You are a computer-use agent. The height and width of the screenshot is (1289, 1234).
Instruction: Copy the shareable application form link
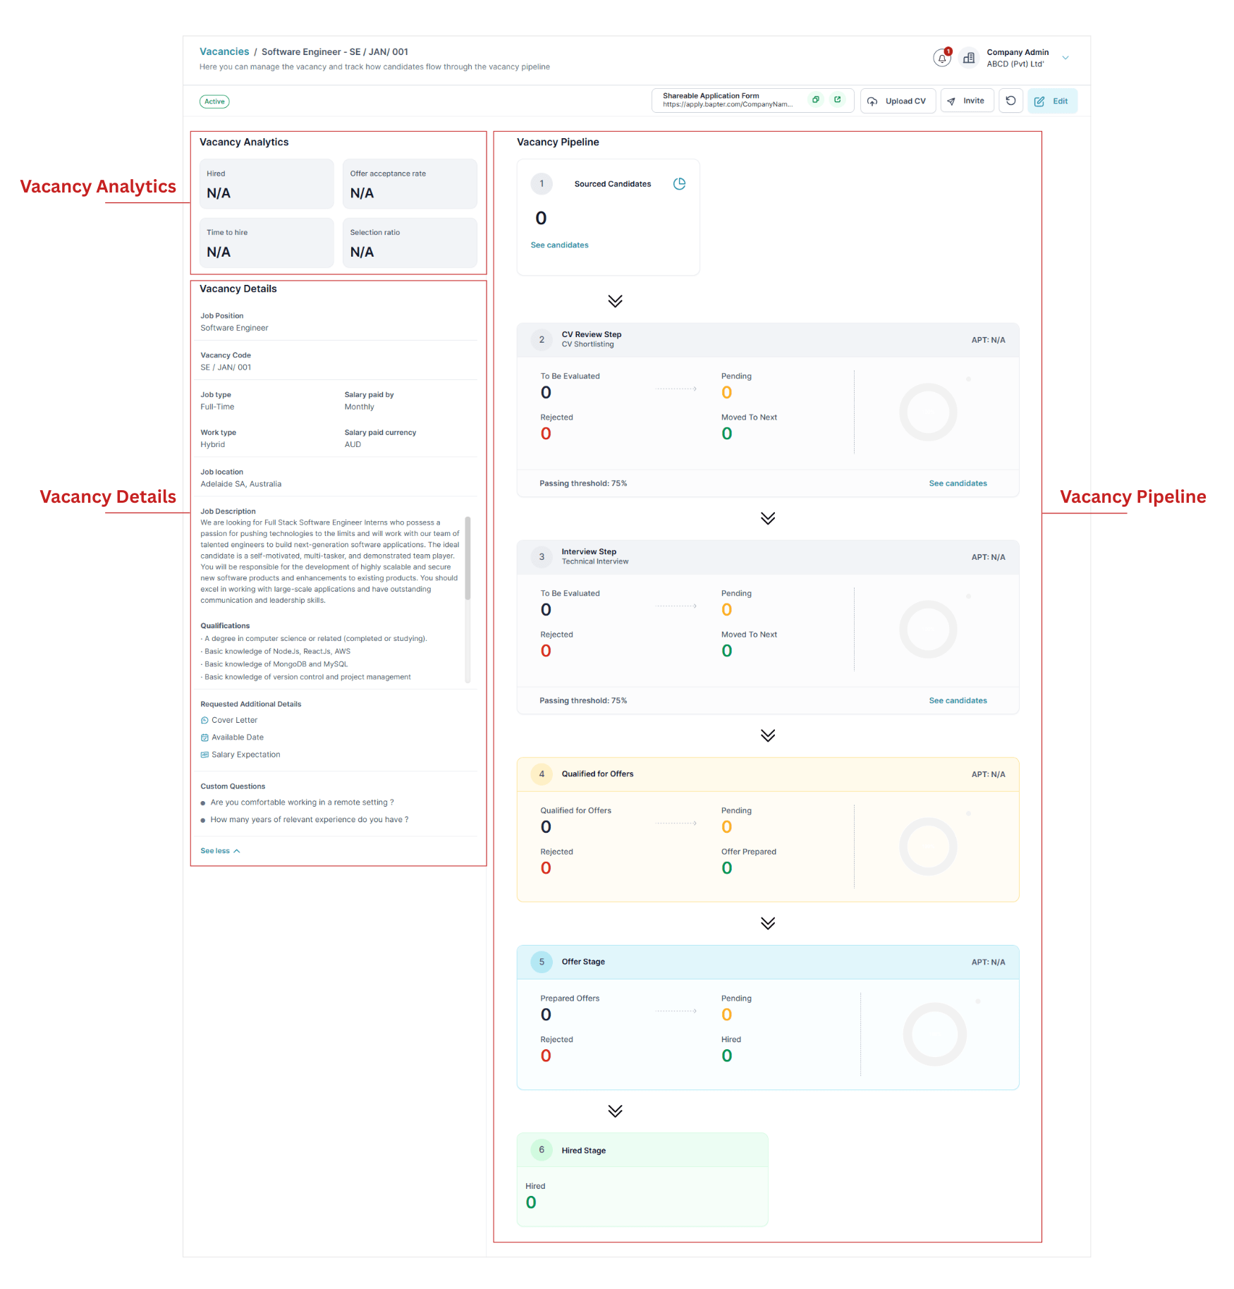point(815,100)
